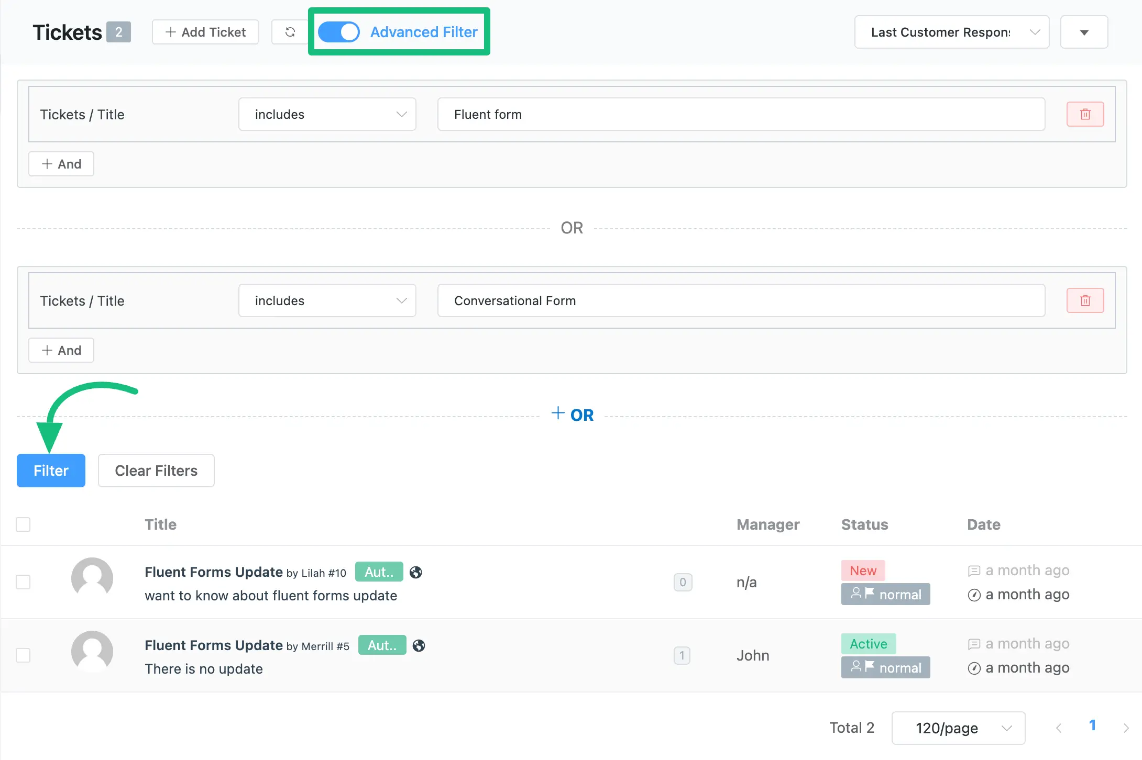The height and width of the screenshot is (760, 1142).
Task: Click the Manager column header
Action: (768, 524)
